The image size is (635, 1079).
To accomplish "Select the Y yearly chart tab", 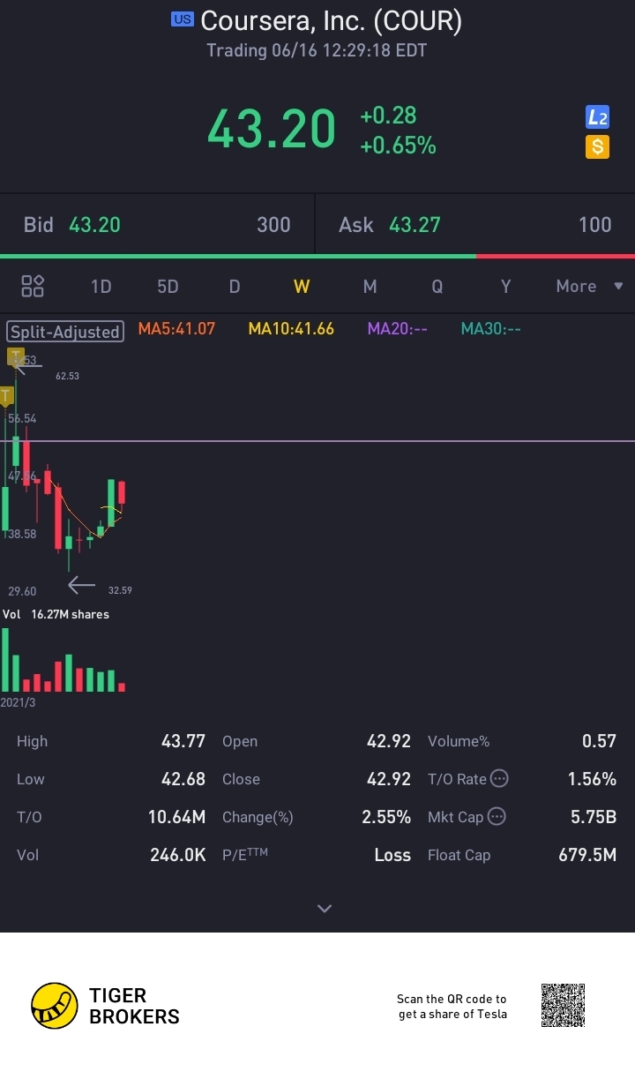I will (x=505, y=286).
